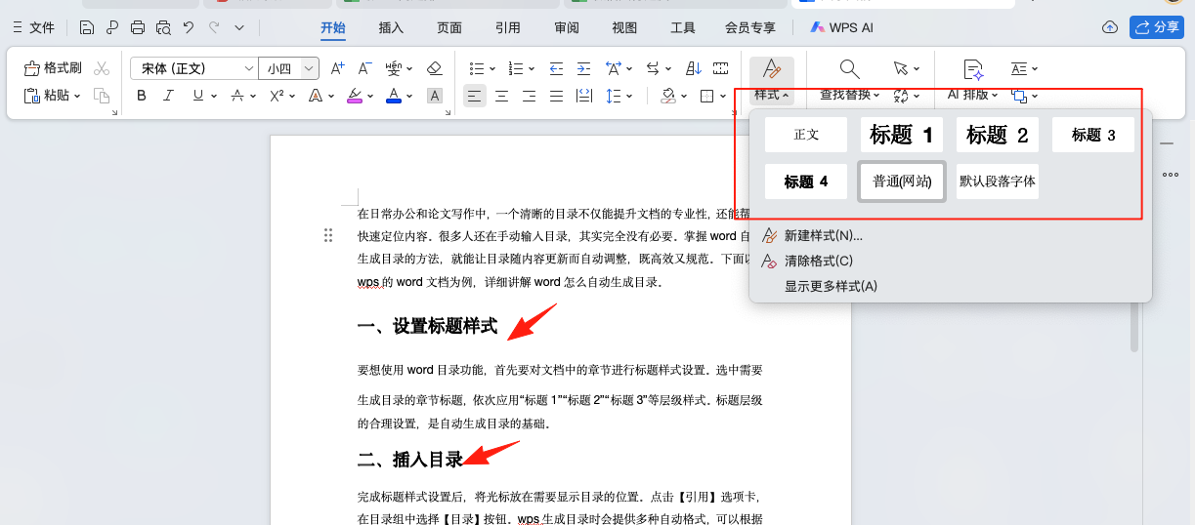
Task: Switch to the 页面 (Page) tab
Action: coord(449,27)
